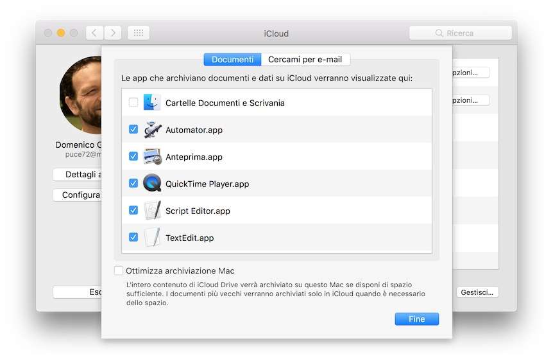Uncheck the Automator.app checkbox
This screenshot has height=363, width=553.
(133, 130)
